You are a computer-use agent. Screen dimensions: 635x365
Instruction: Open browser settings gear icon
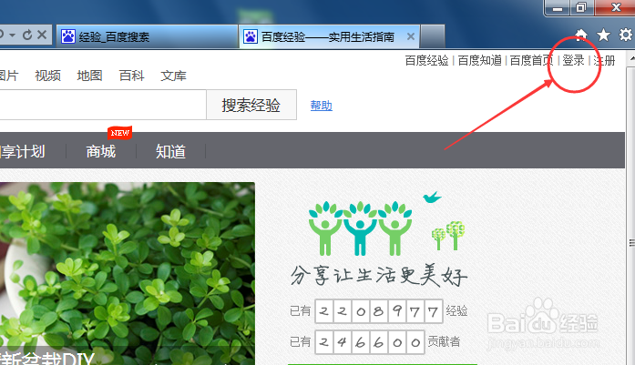click(x=626, y=35)
